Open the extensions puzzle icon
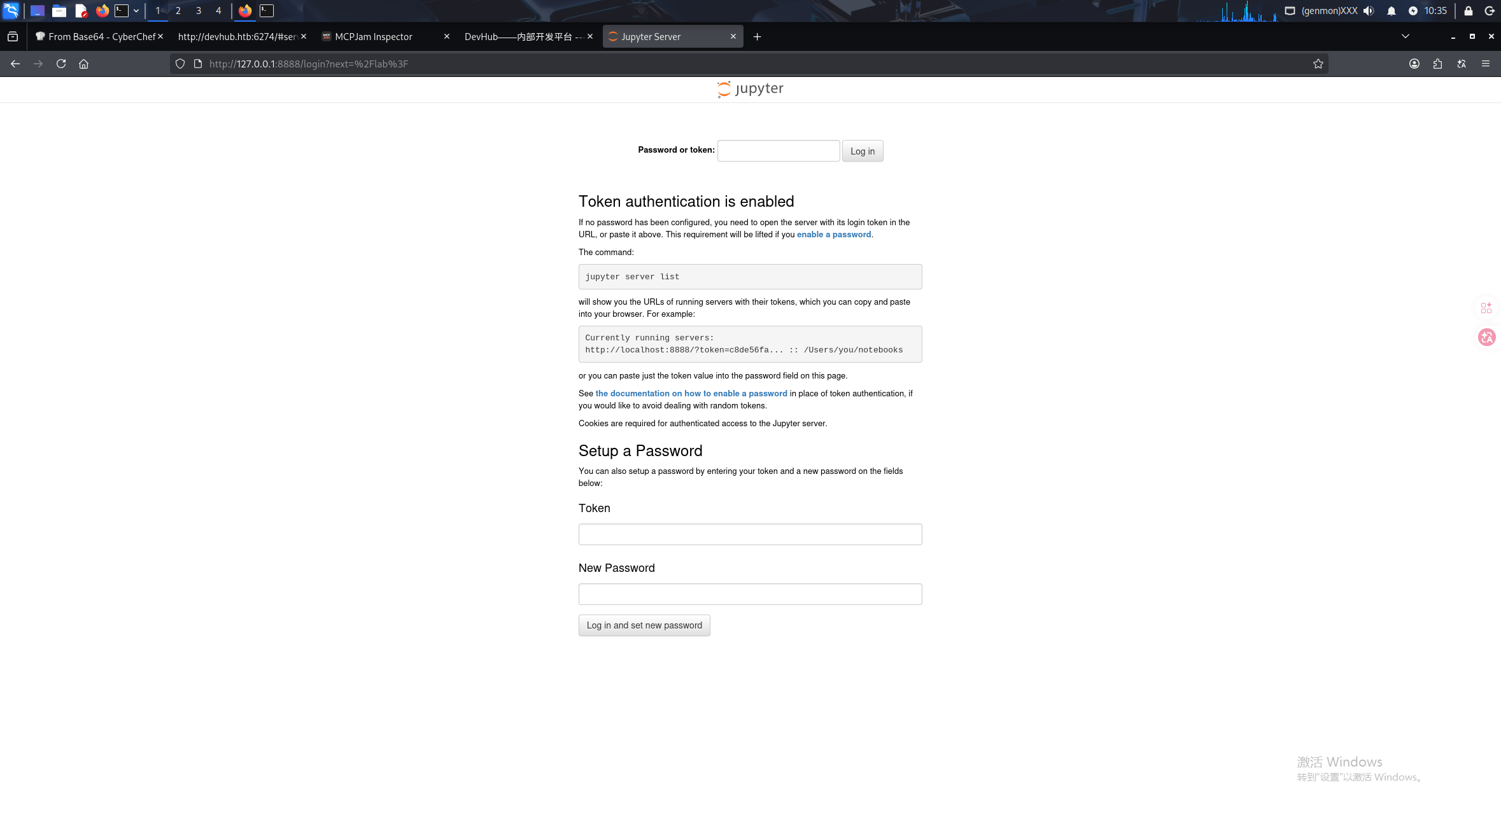 [x=1437, y=64]
